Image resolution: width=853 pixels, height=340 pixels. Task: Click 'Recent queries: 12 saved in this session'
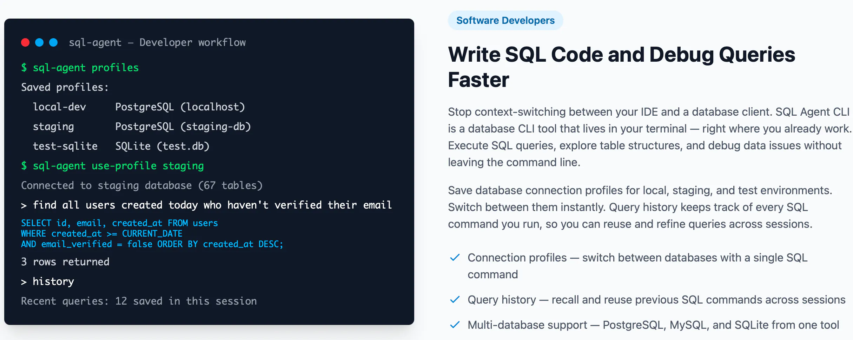(139, 301)
